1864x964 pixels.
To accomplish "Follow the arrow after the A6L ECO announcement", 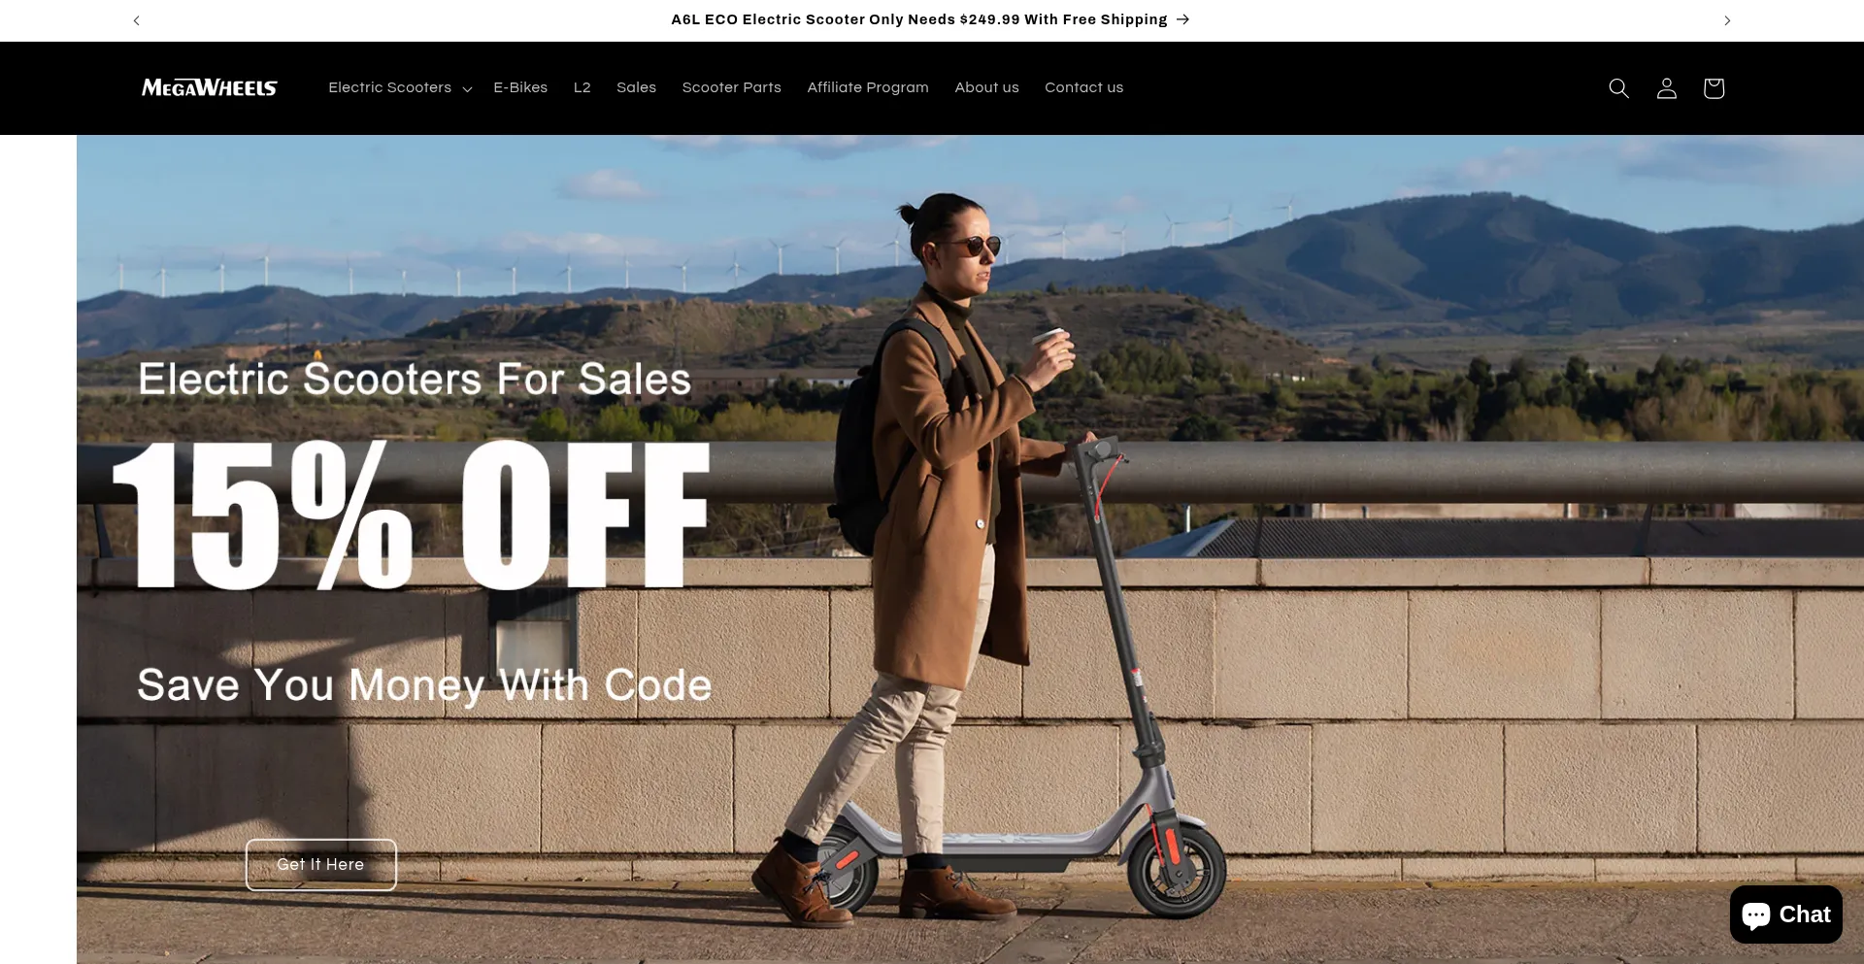I will pyautogui.click(x=1182, y=19).
